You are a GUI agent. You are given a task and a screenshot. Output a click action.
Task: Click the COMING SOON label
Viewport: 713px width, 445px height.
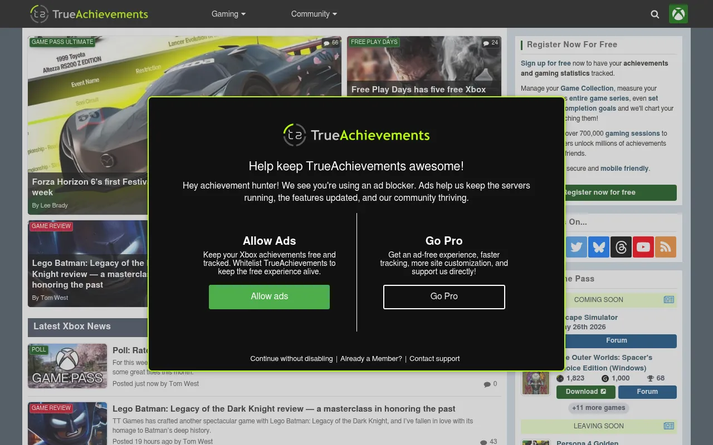[599, 300]
